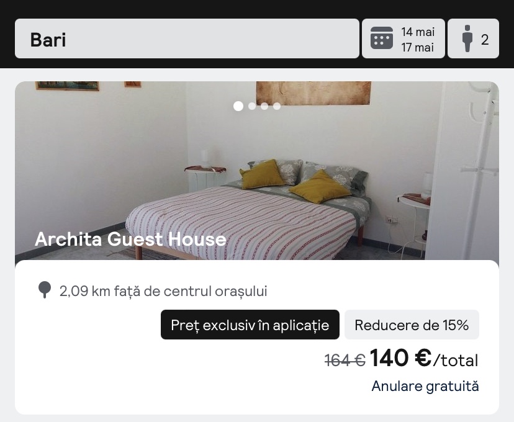The height and width of the screenshot is (422, 514).
Task: Open the Bari destination search field
Action: tap(187, 38)
